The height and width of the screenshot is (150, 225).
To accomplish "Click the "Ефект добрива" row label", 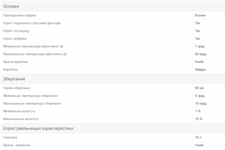I will point(15,39).
